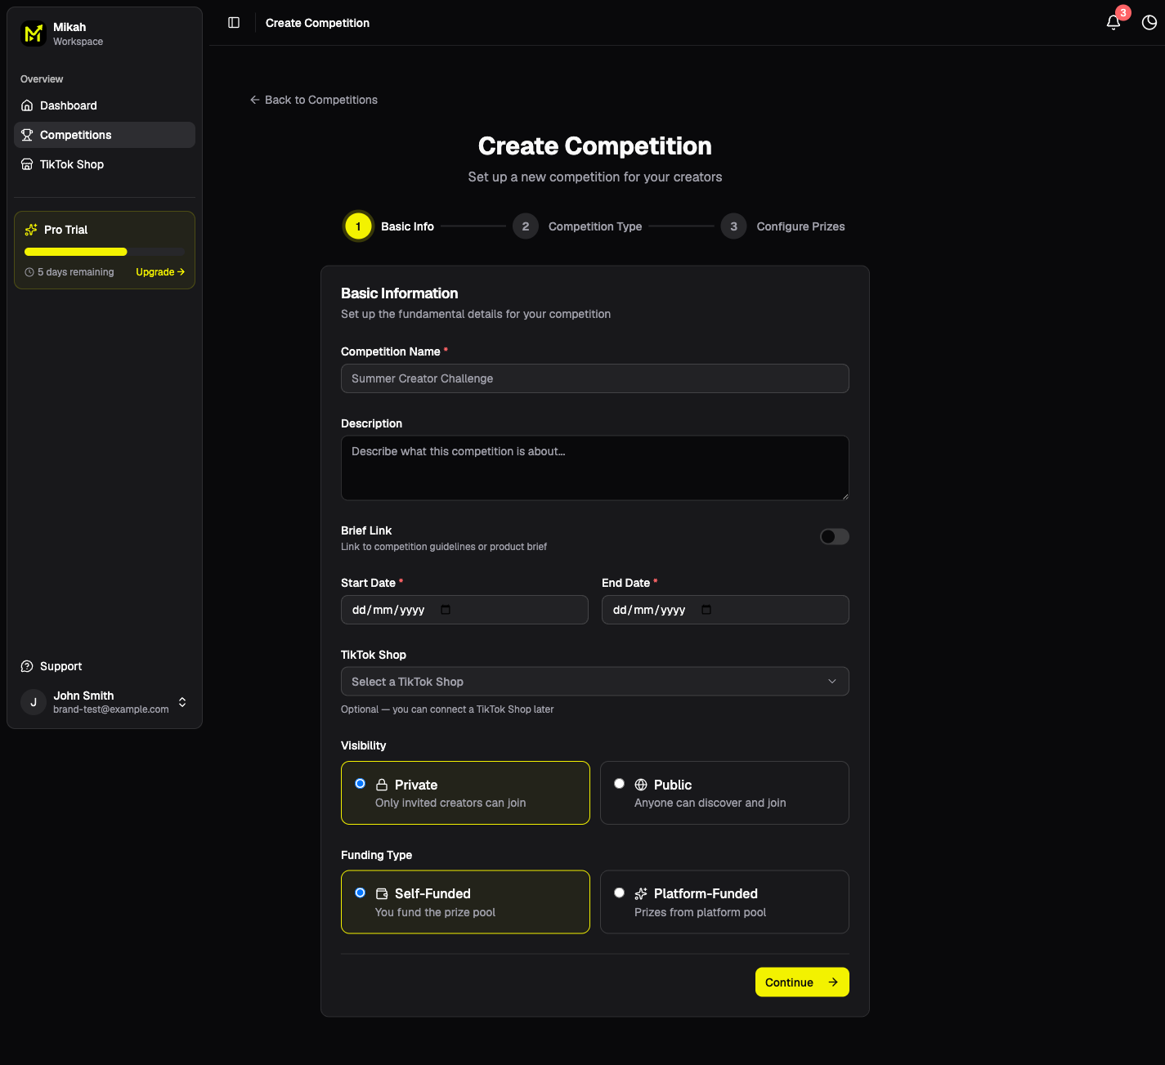Open the Select a TikTok Shop dropdown
Screen dimensions: 1165x1065
point(595,682)
